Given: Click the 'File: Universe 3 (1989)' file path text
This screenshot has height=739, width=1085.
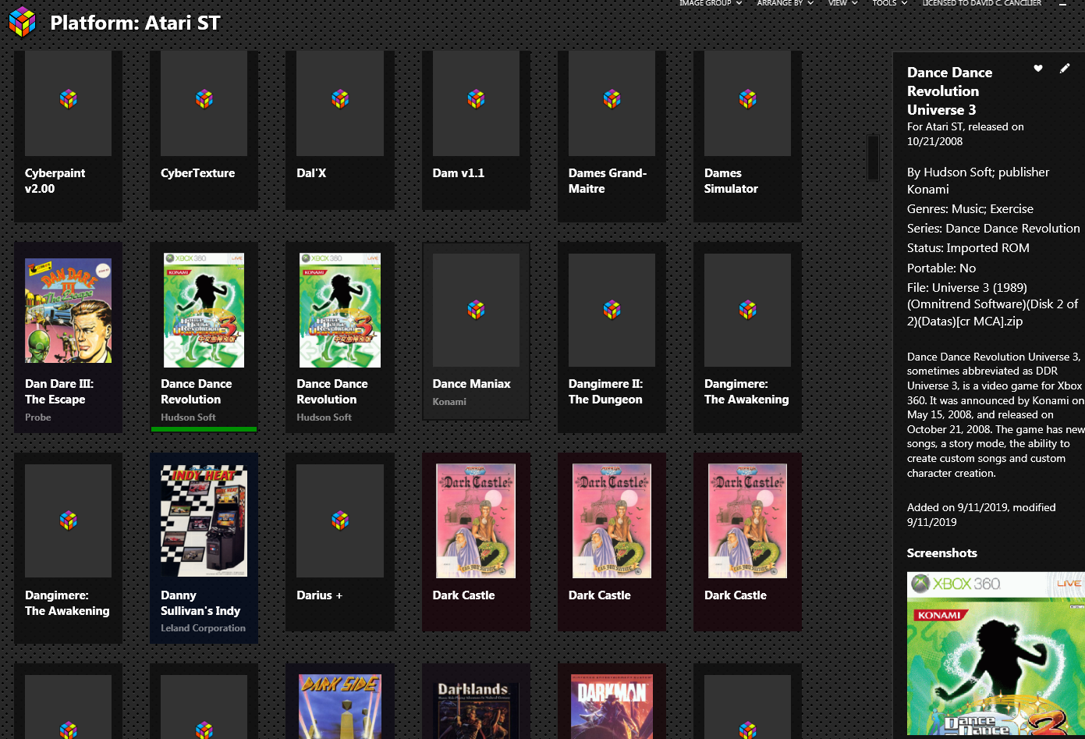Looking at the screenshot, I should click(992, 304).
